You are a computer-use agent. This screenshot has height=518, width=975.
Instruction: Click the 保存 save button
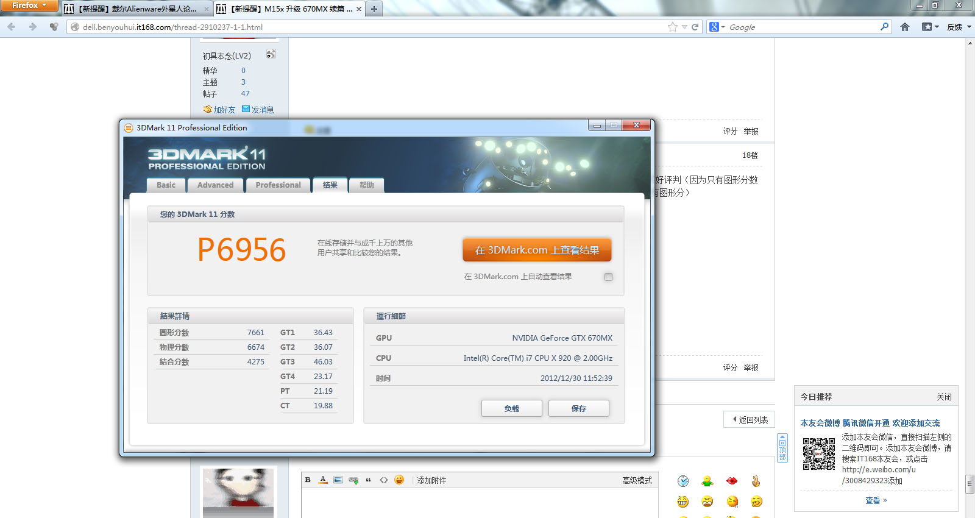[579, 408]
